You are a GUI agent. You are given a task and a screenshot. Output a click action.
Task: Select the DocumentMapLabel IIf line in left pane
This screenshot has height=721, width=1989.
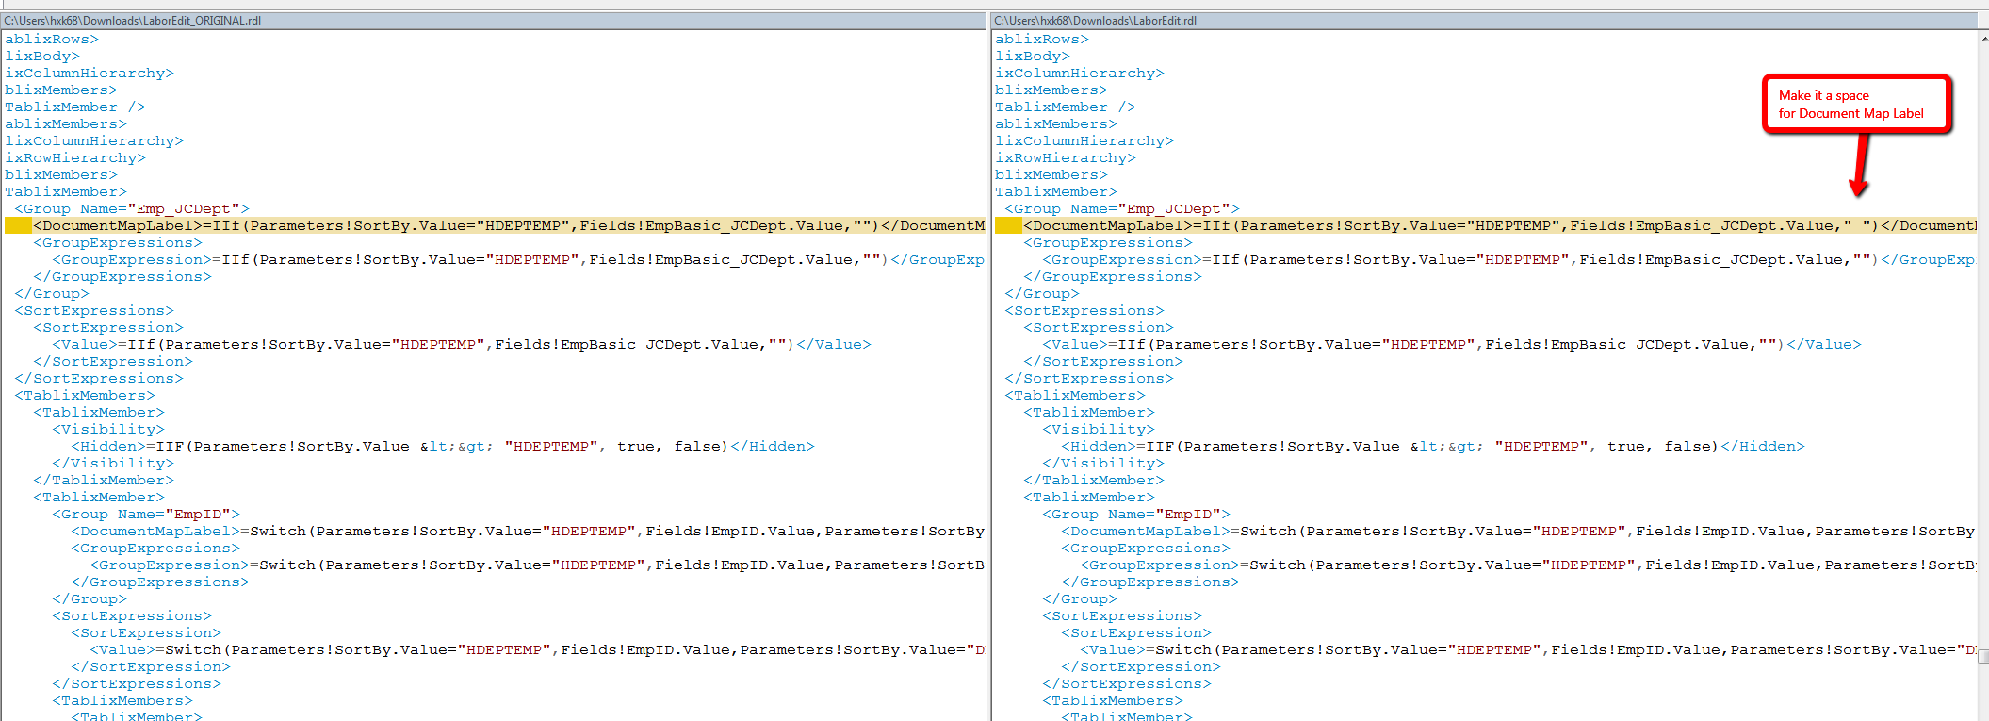[x=509, y=225]
